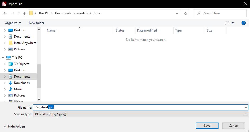The image size is (250, 132).
Task: Open view options dropdown arrow
Action: tap(233, 23)
